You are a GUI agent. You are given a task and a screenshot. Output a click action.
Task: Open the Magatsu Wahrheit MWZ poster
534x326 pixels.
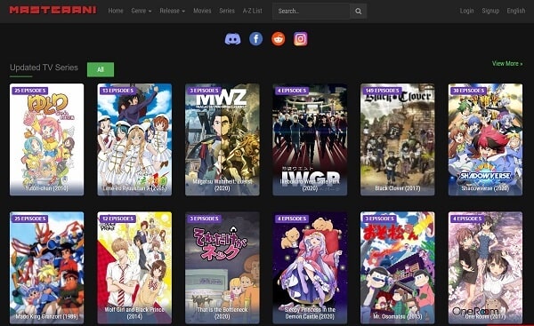(x=222, y=139)
